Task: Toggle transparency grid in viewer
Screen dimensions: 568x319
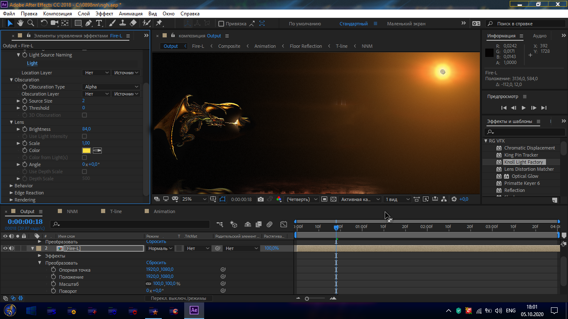Action: (333, 199)
